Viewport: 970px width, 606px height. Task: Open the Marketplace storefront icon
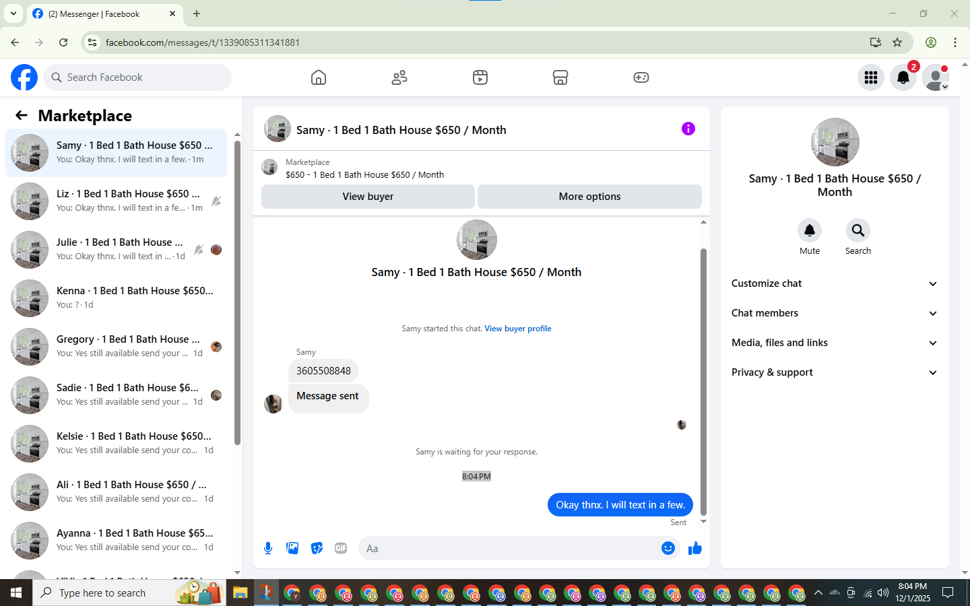pos(560,77)
